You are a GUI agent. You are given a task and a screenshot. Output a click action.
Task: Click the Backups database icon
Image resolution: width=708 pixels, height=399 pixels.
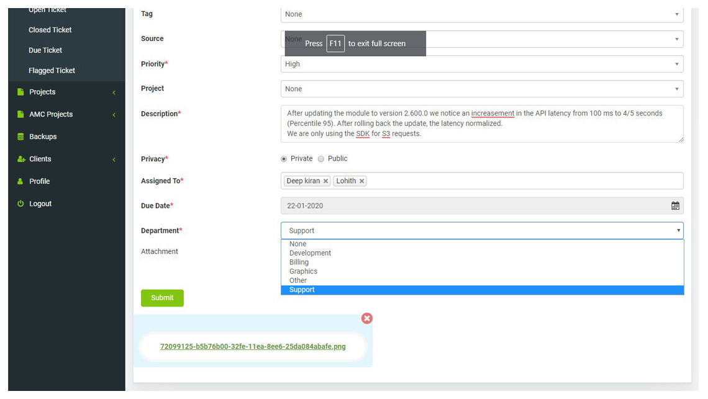20,137
